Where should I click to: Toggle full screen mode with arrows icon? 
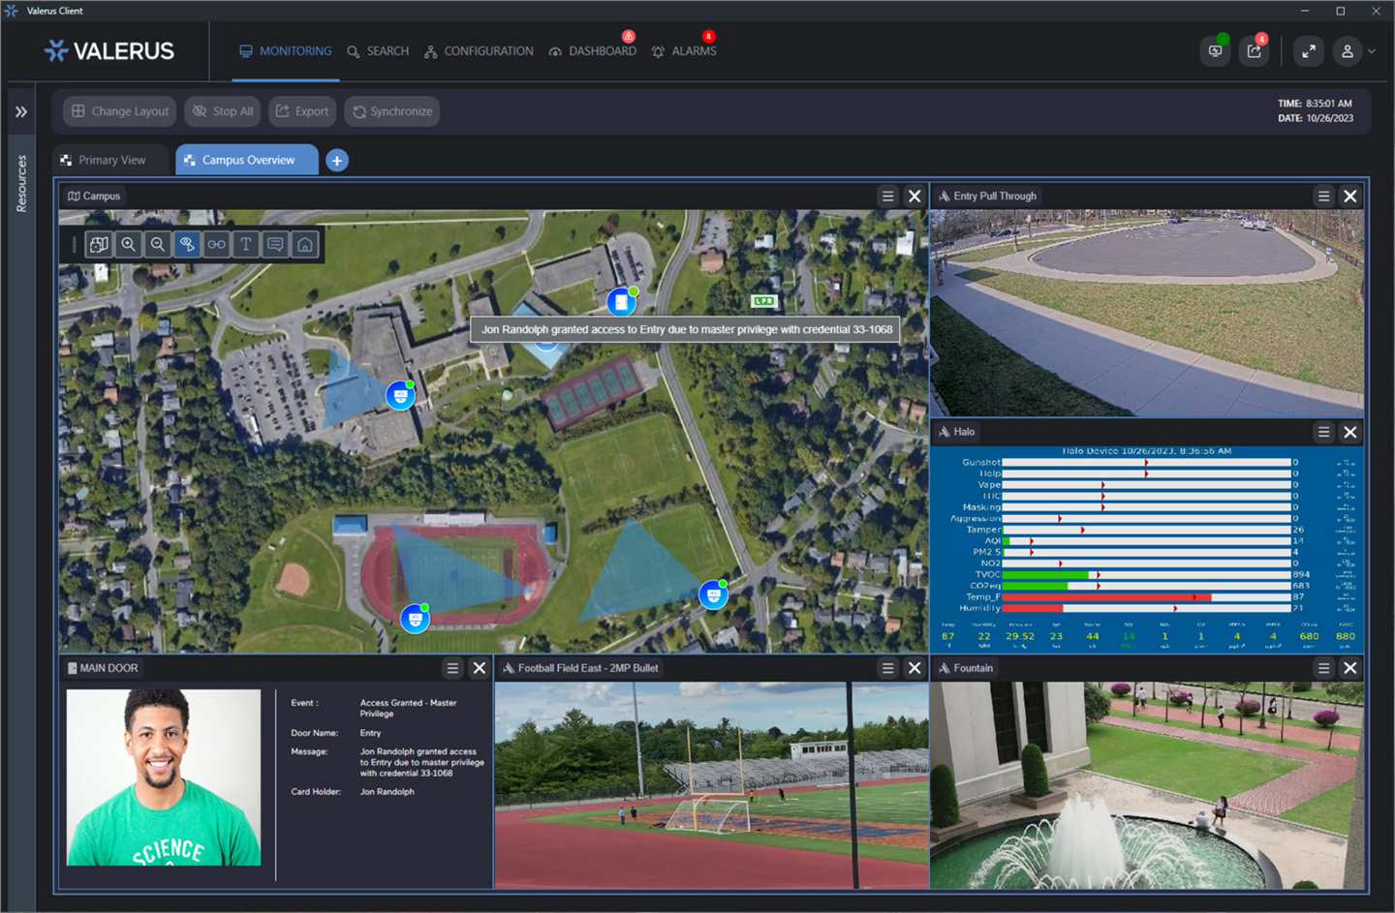(x=1309, y=51)
